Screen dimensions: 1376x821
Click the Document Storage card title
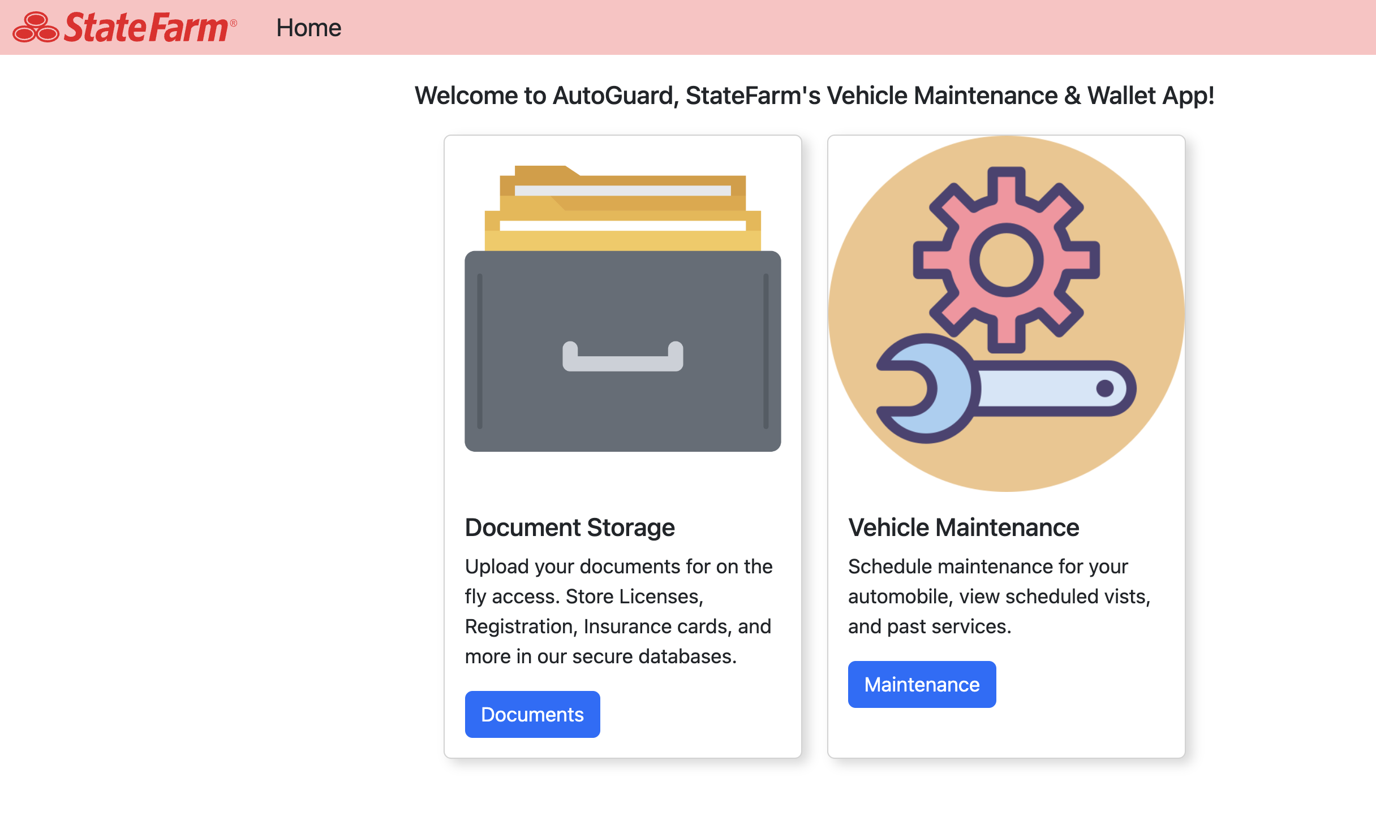coord(569,527)
